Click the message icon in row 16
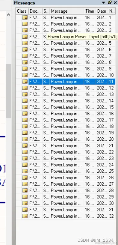 coord(25,114)
